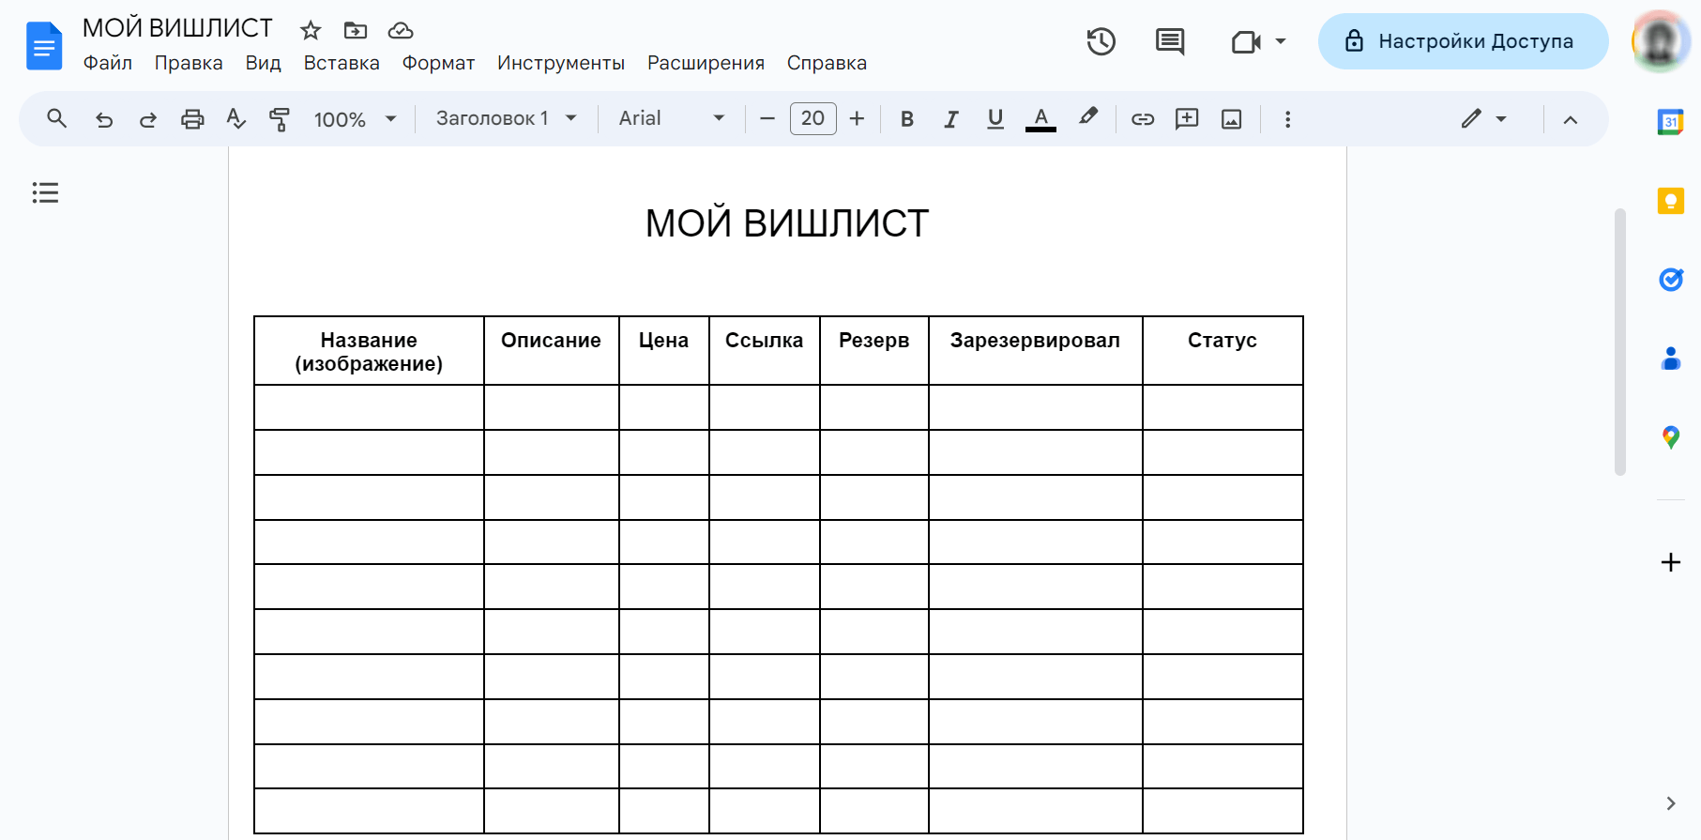Open the Вставка menu
Viewport: 1701px width, 840px height.
[342, 63]
